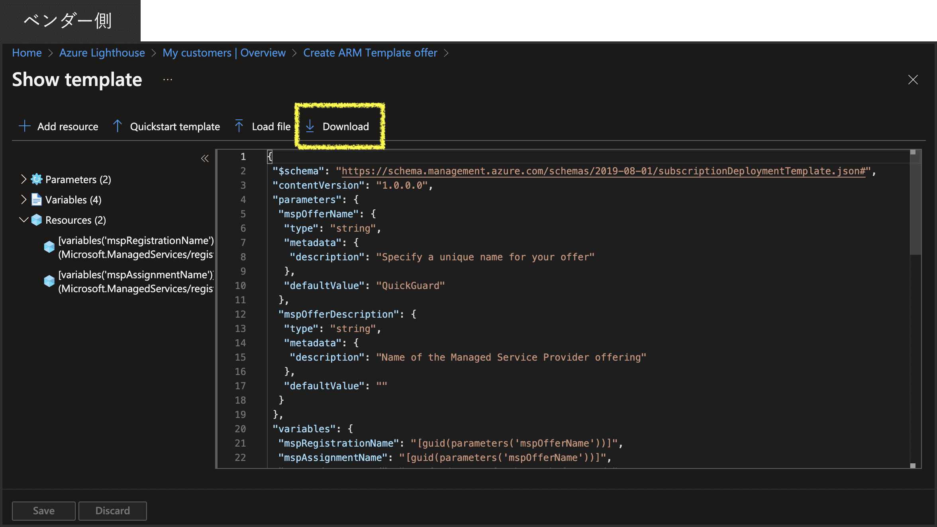
Task: Click the Load file upload icon
Action: 239,126
